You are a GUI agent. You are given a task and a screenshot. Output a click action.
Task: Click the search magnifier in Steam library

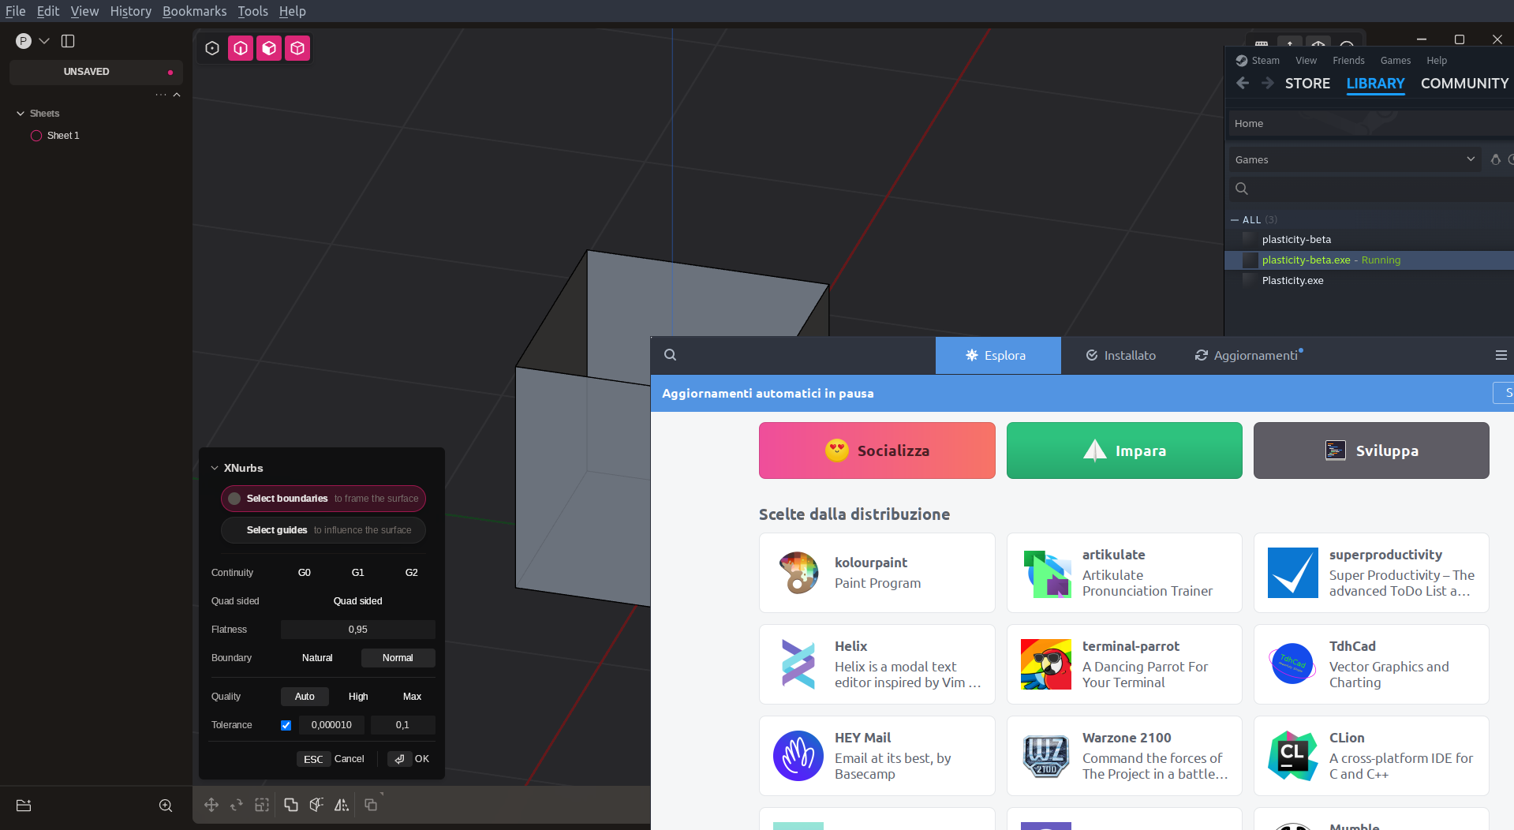click(x=1241, y=189)
